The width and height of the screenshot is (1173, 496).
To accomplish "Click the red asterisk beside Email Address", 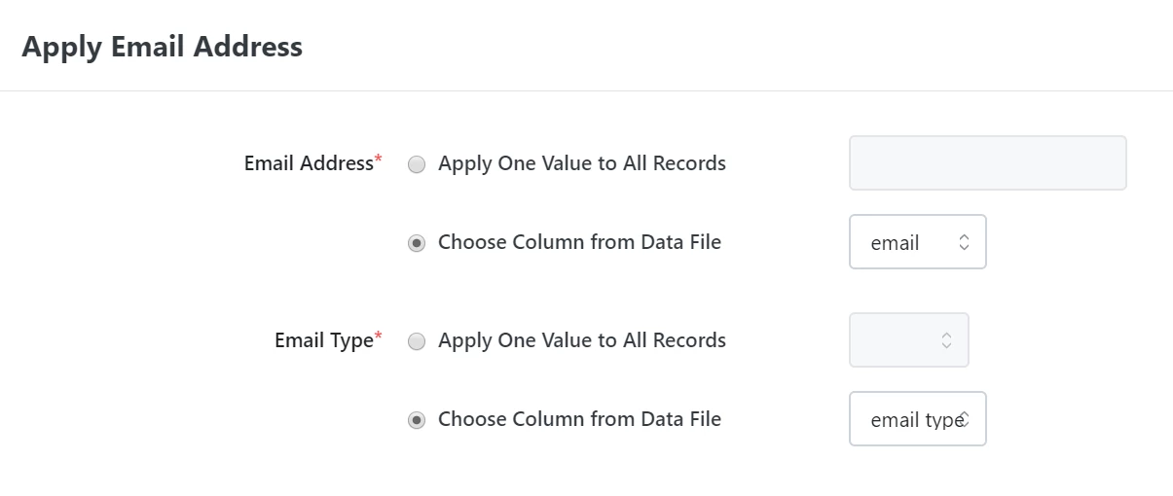I will coord(379,160).
